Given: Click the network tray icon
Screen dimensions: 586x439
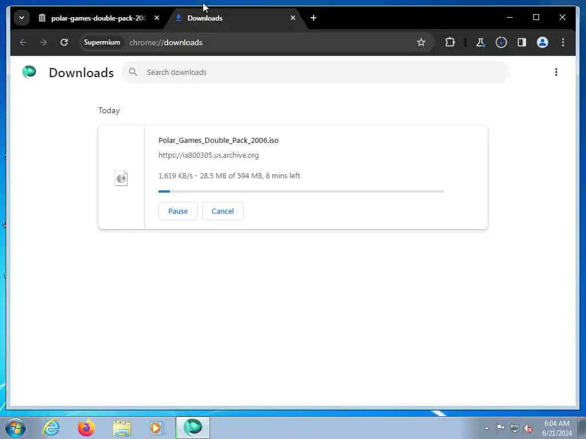Looking at the screenshot, I should coord(514,428).
